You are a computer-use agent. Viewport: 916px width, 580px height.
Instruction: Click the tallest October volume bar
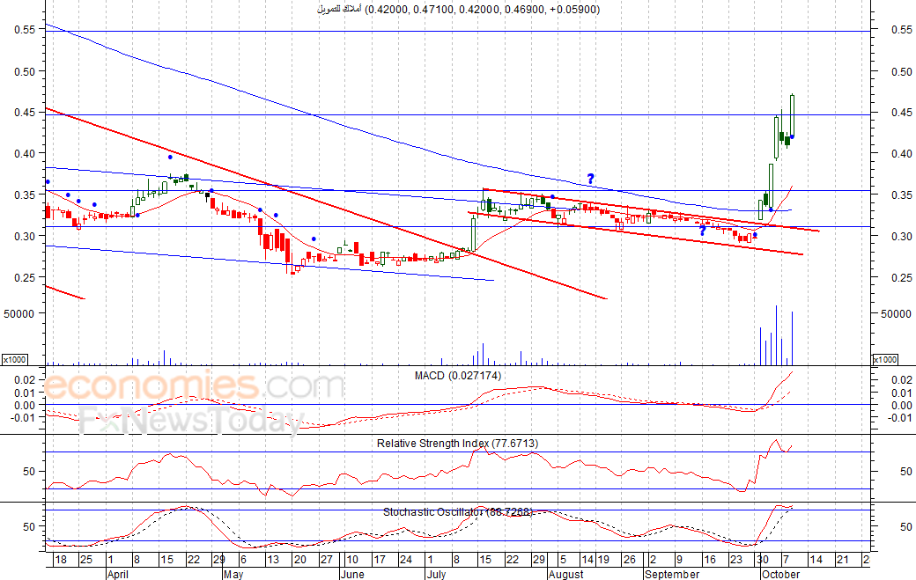pyautogui.click(x=776, y=335)
